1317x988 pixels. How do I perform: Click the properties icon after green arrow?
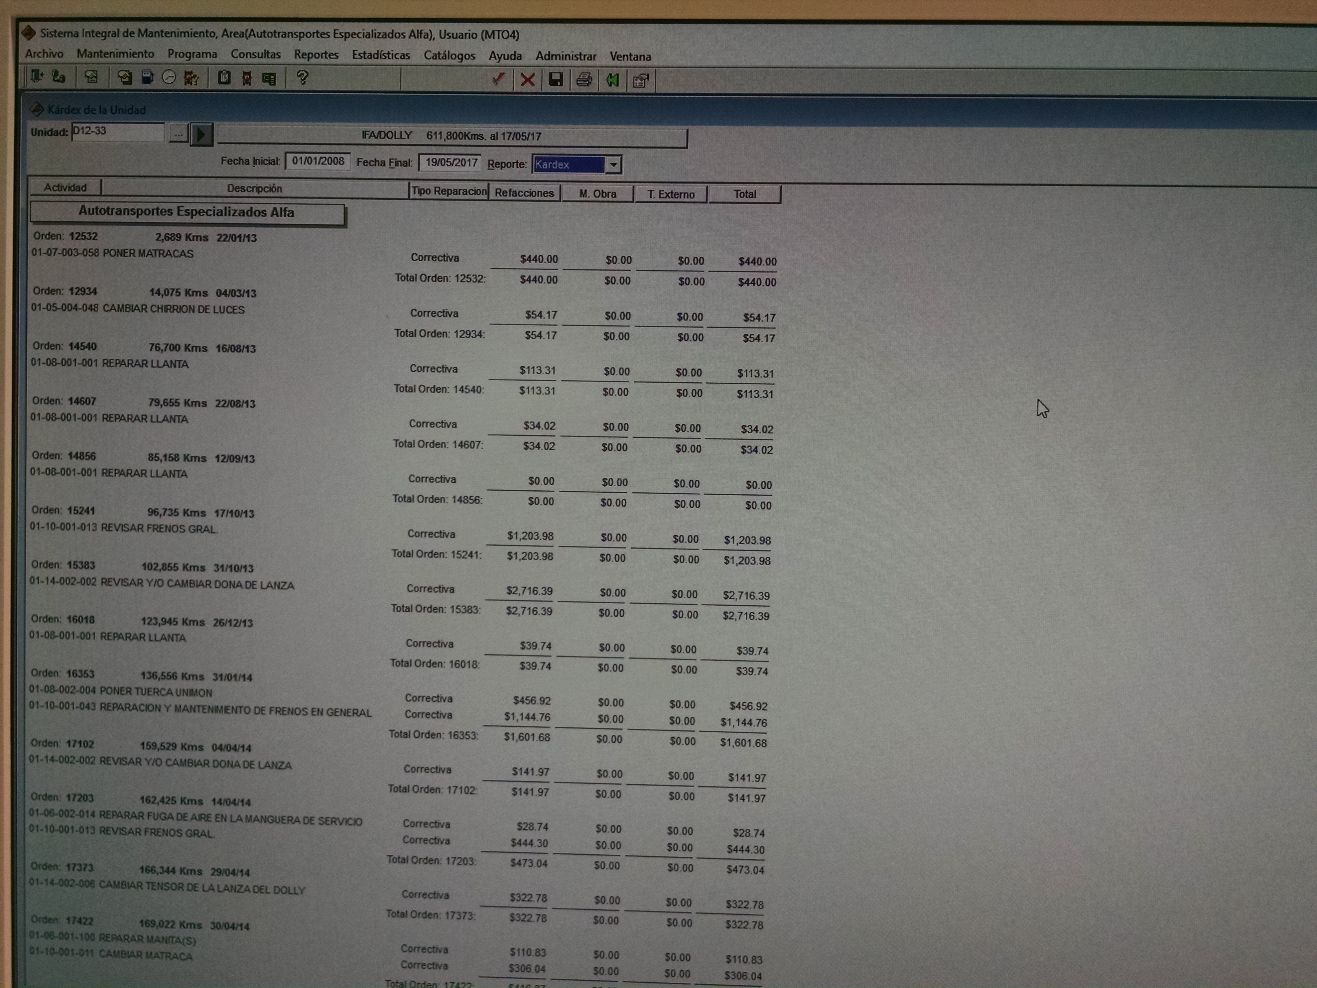tap(641, 80)
